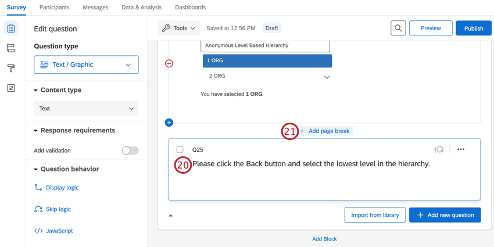The image size is (494, 247).
Task: Open the survey builder clipboard icon
Action: tap(11, 28)
